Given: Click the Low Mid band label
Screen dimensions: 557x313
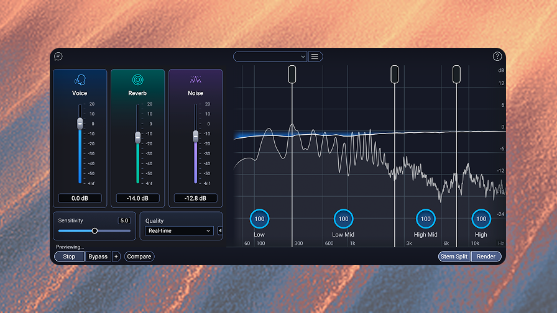Looking at the screenshot, I should point(343,235).
